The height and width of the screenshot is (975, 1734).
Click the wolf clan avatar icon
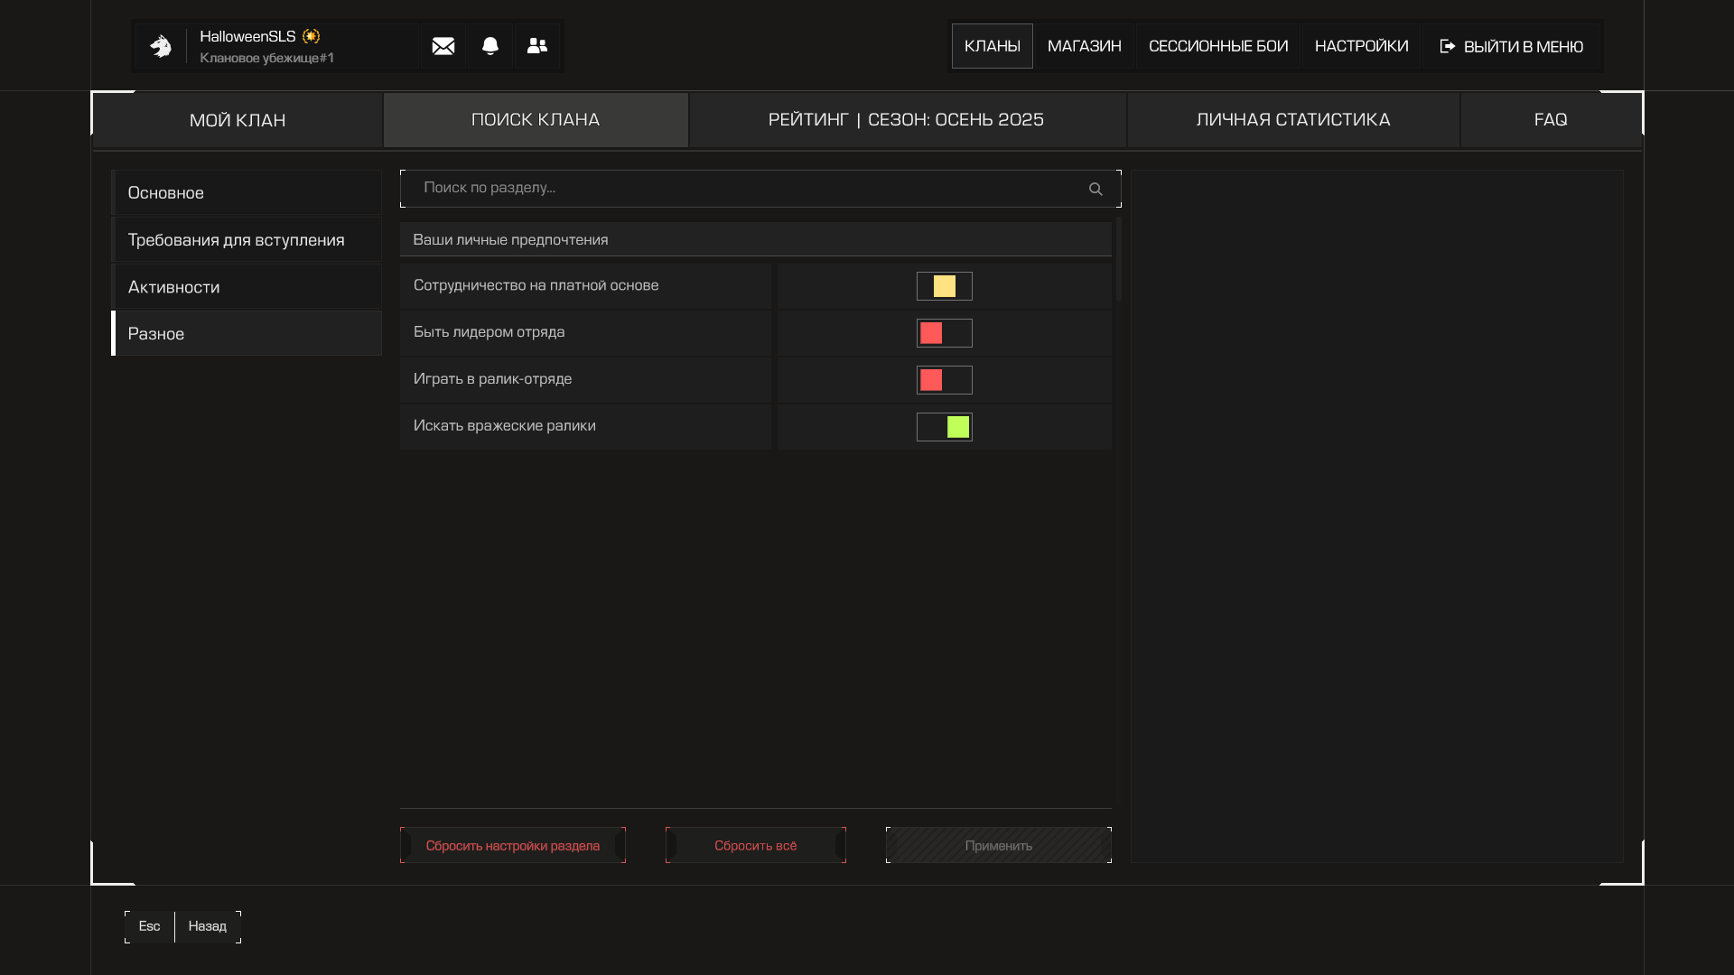coord(161,46)
